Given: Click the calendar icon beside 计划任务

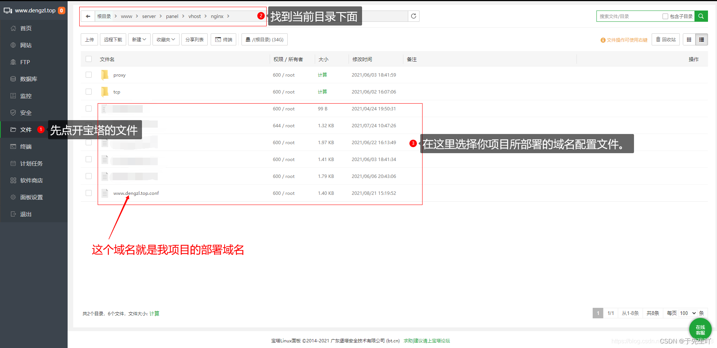Looking at the screenshot, I should [13, 163].
